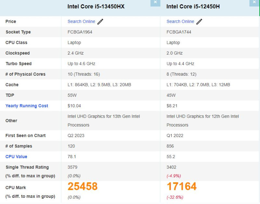The width and height of the screenshot is (260, 204).
Task: Click the pencil icon for i5-12450H price
Action: [x=199, y=21]
